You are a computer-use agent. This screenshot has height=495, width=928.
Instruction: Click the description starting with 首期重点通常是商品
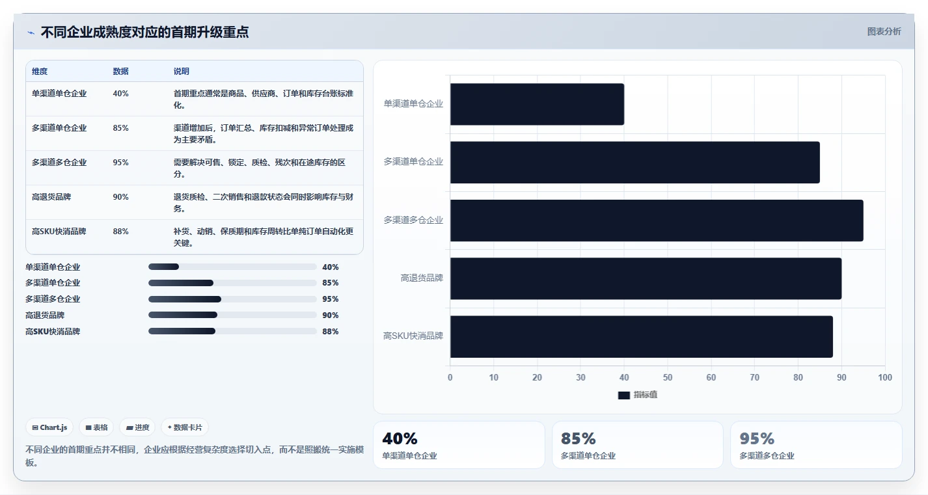pyautogui.click(x=264, y=99)
